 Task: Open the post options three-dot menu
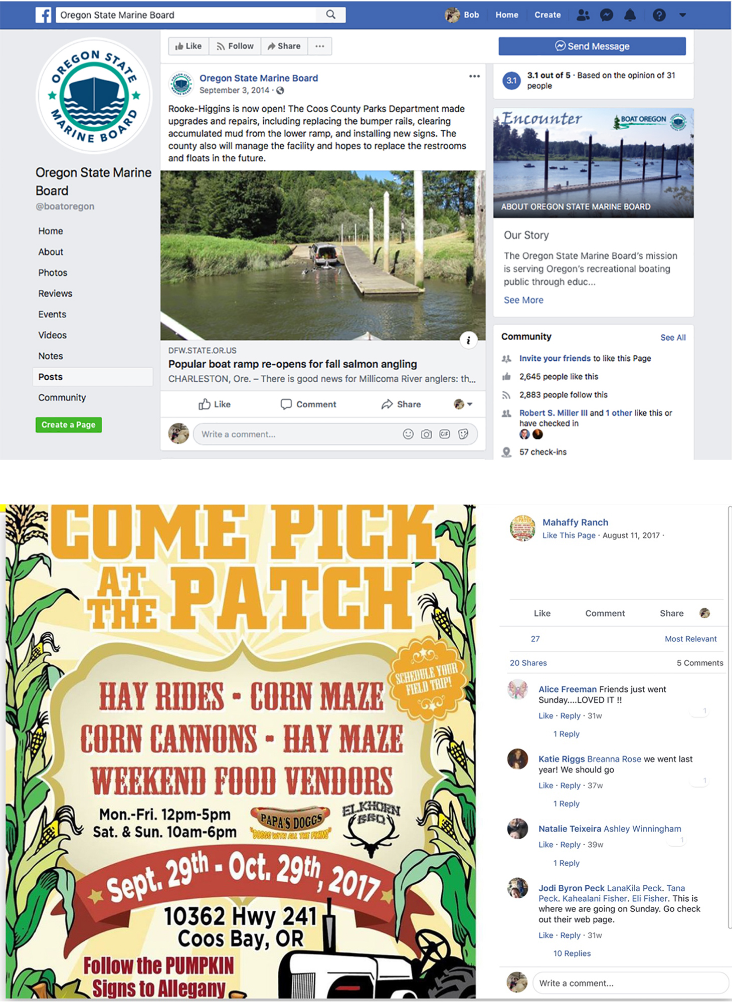coord(474,76)
